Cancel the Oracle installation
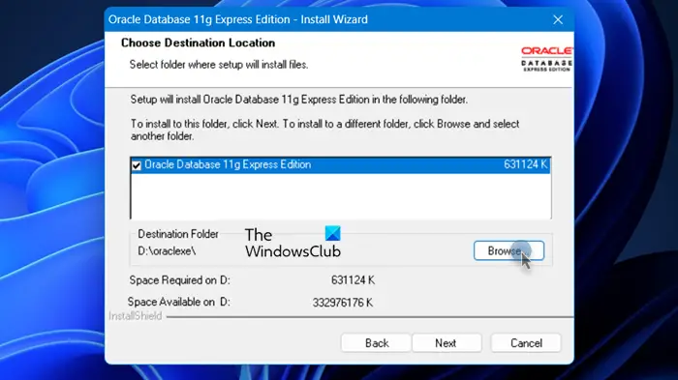 click(526, 343)
